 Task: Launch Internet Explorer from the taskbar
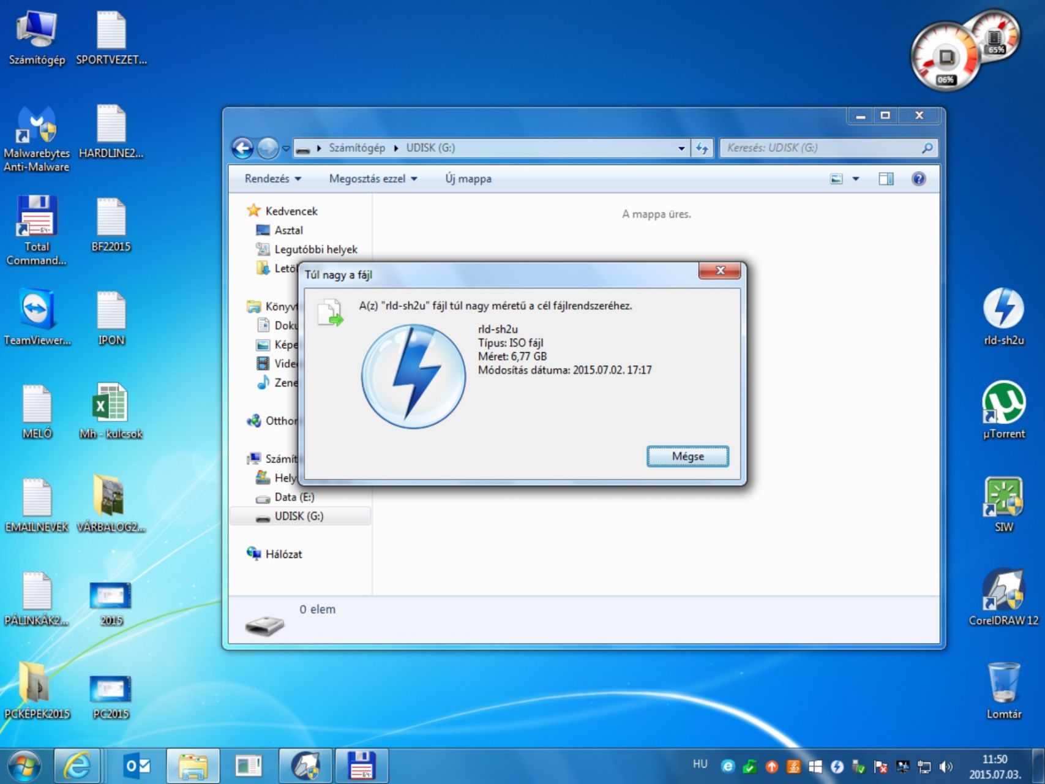(77, 766)
